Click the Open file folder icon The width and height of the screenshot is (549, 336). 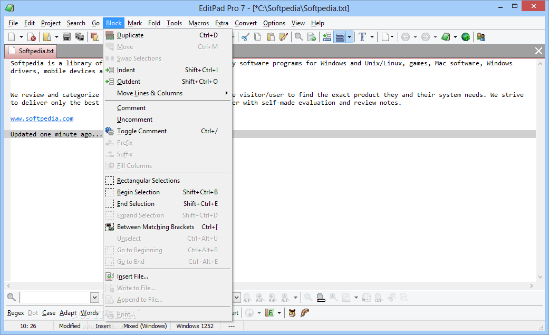coord(47,37)
